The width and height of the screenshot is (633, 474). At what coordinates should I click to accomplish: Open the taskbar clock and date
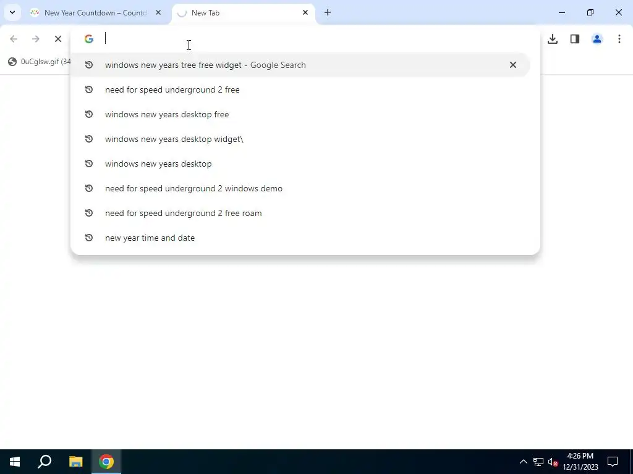tap(580, 462)
